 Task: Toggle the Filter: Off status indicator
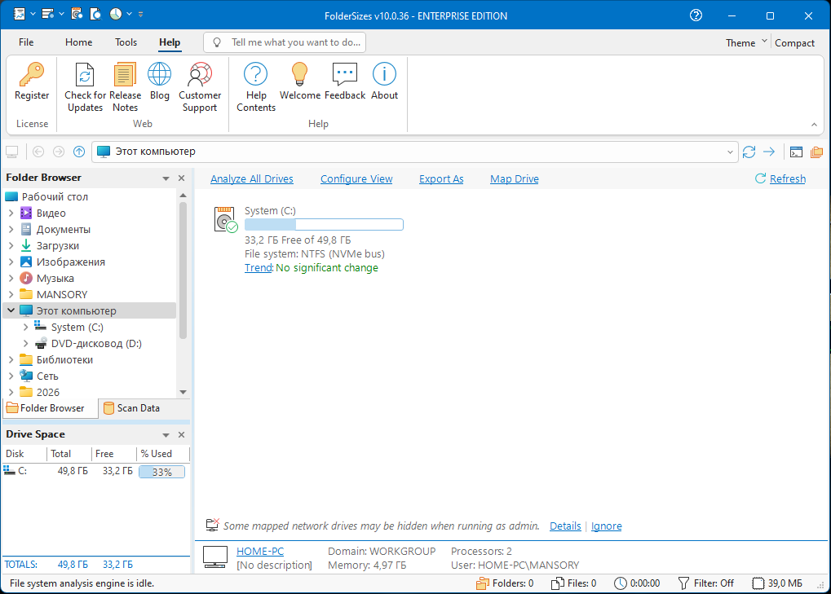tap(706, 583)
